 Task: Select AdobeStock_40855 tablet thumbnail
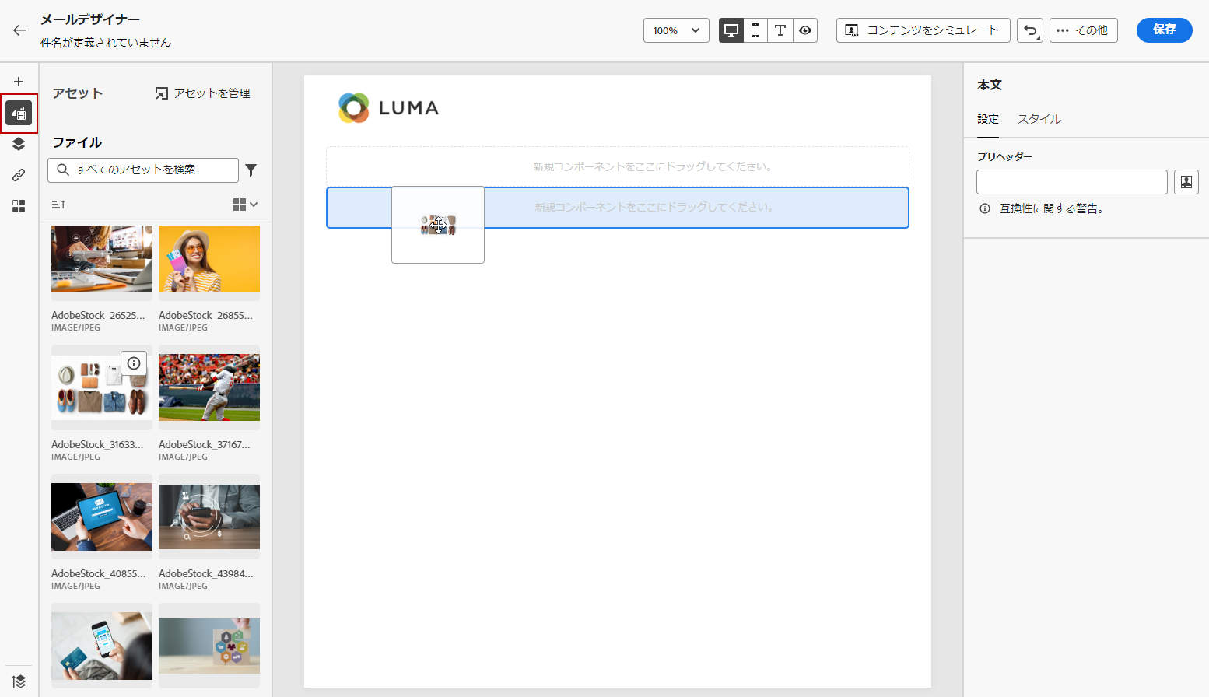102,517
